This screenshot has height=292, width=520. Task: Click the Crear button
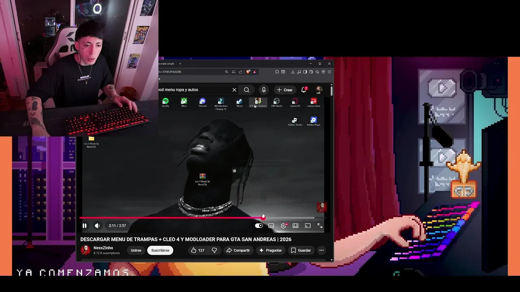click(284, 90)
